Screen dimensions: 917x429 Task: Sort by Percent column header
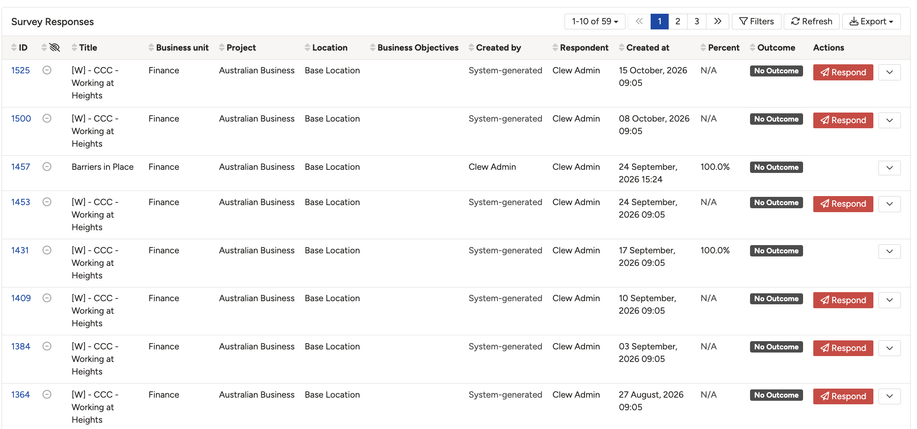tap(720, 47)
